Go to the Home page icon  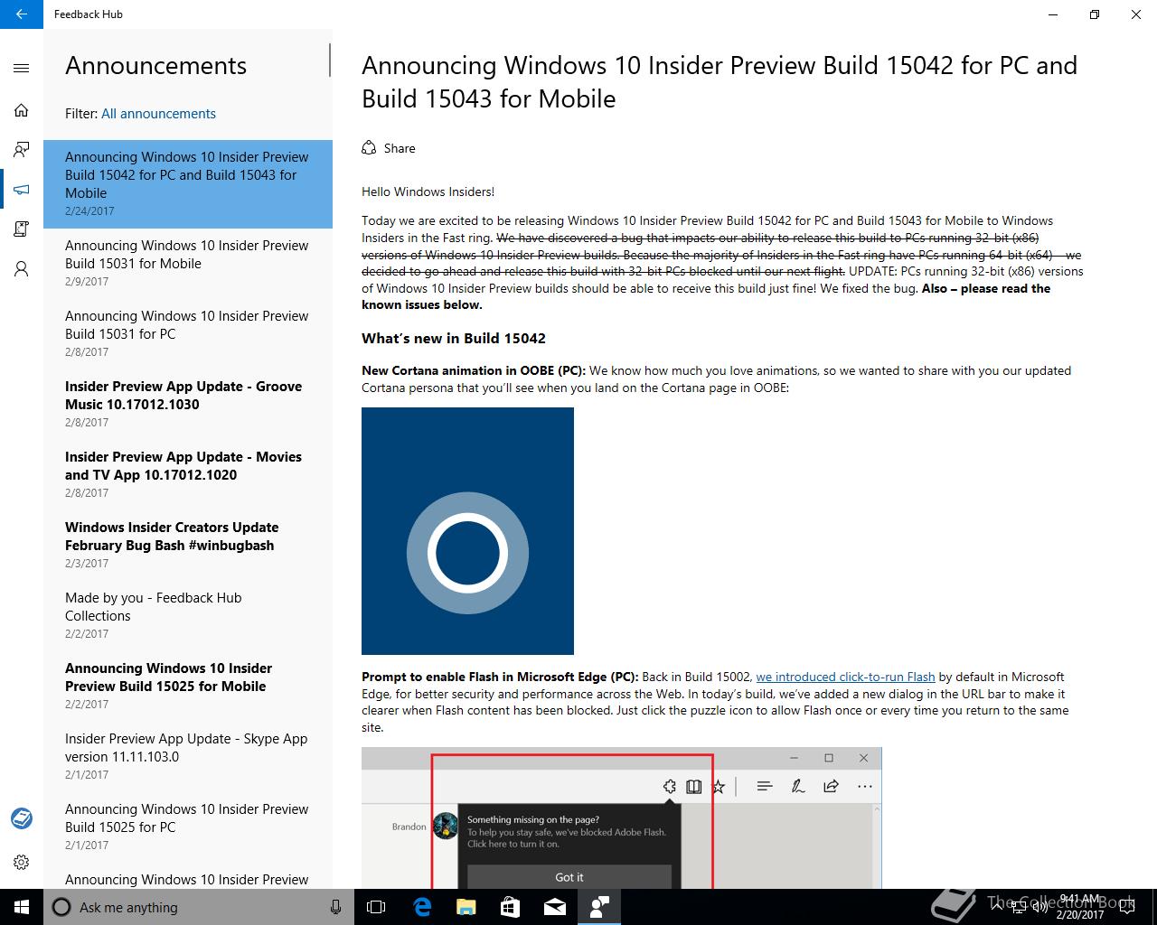[22, 110]
